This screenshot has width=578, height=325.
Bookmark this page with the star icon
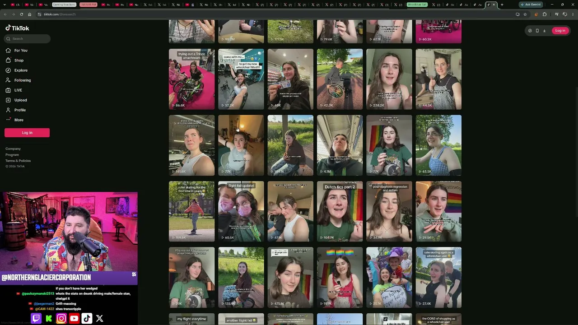pos(525,14)
